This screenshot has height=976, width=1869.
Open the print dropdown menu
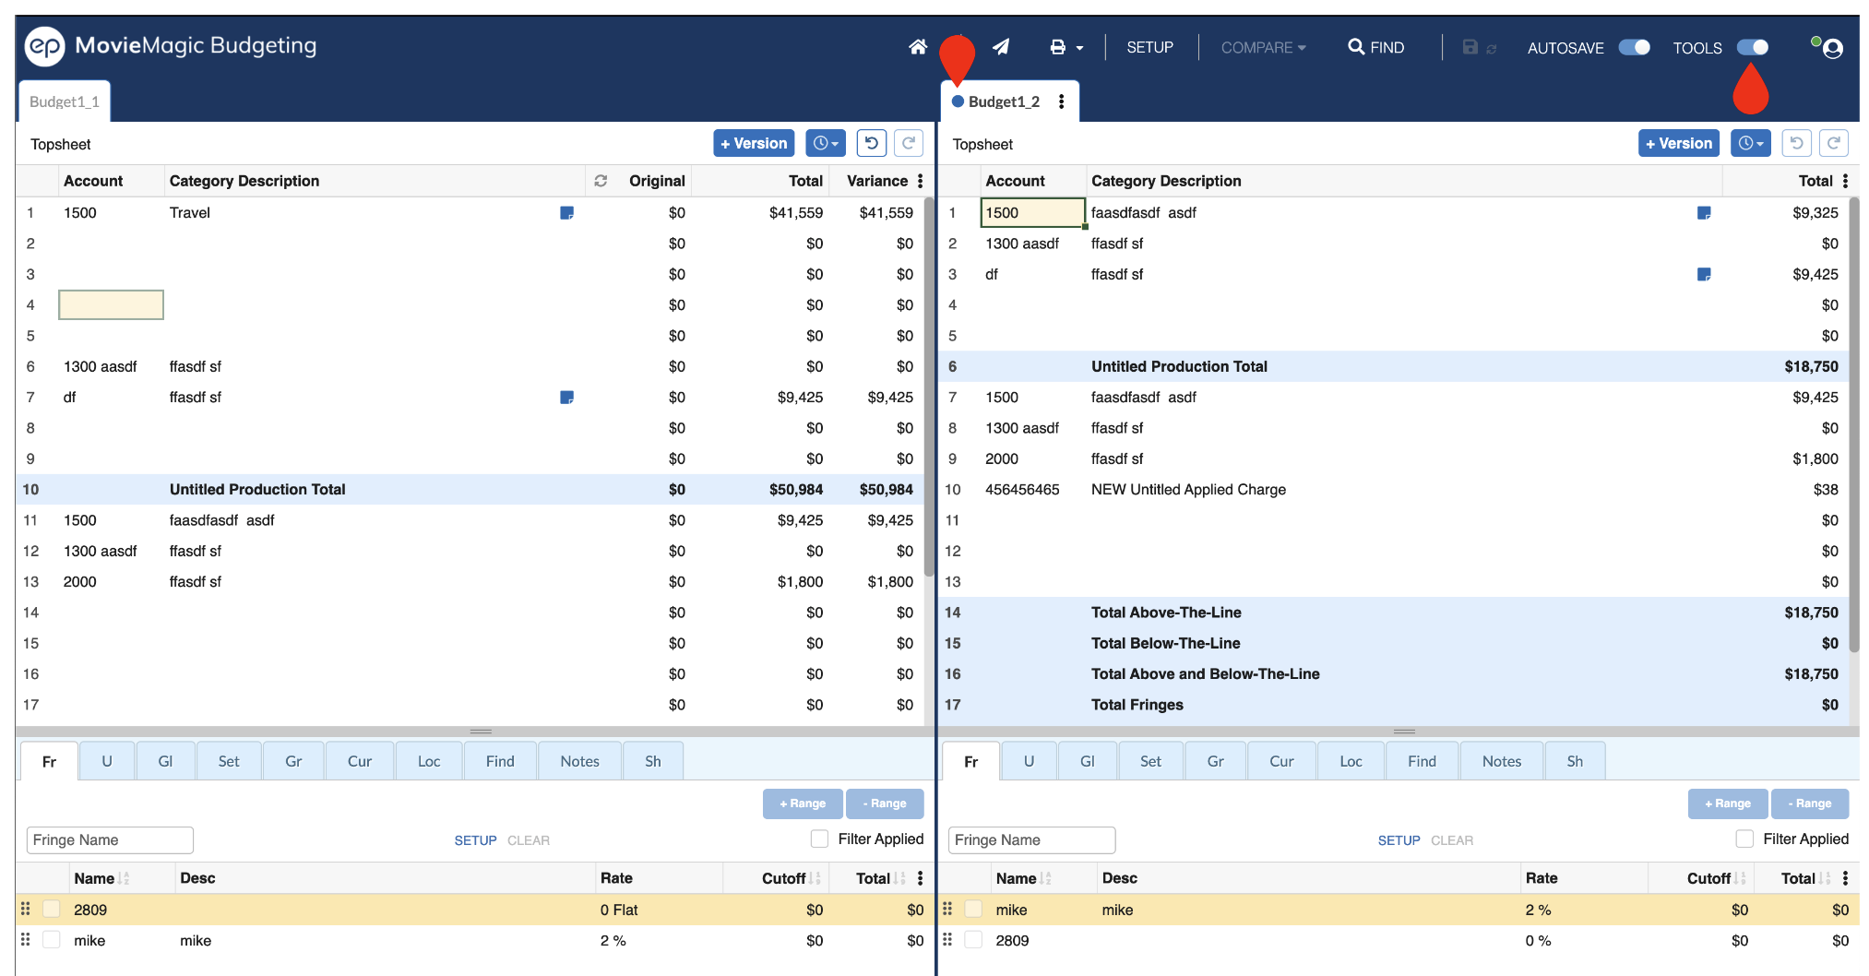pos(1066,47)
